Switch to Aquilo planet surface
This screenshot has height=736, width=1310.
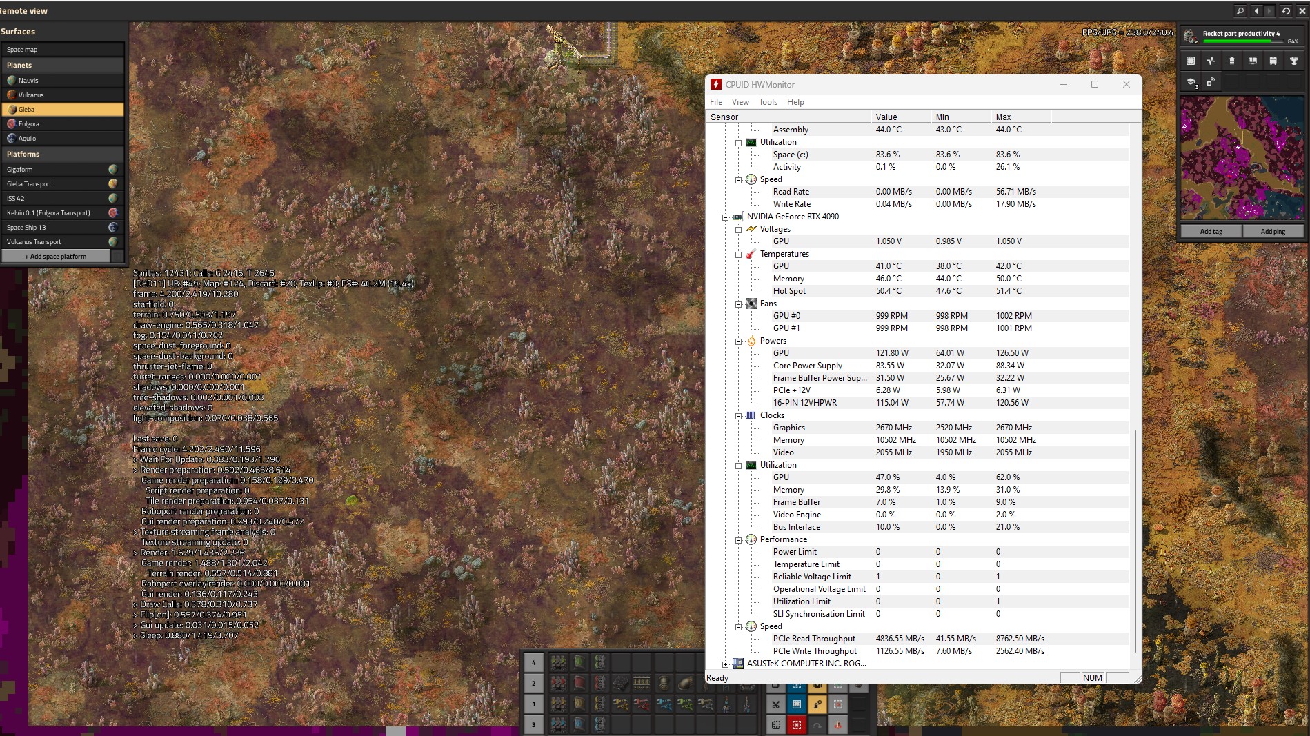coord(63,138)
